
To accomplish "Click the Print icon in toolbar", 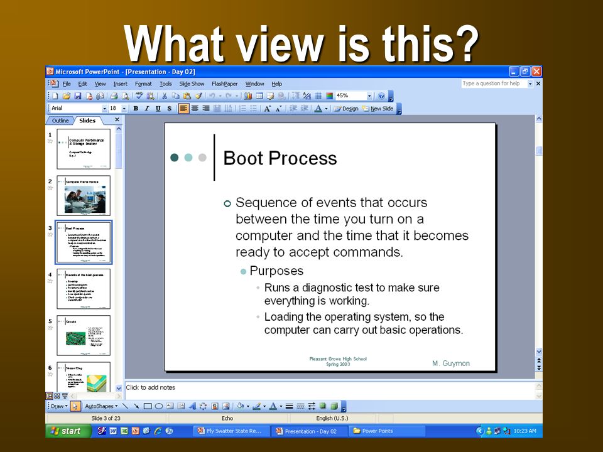I will pos(114,95).
